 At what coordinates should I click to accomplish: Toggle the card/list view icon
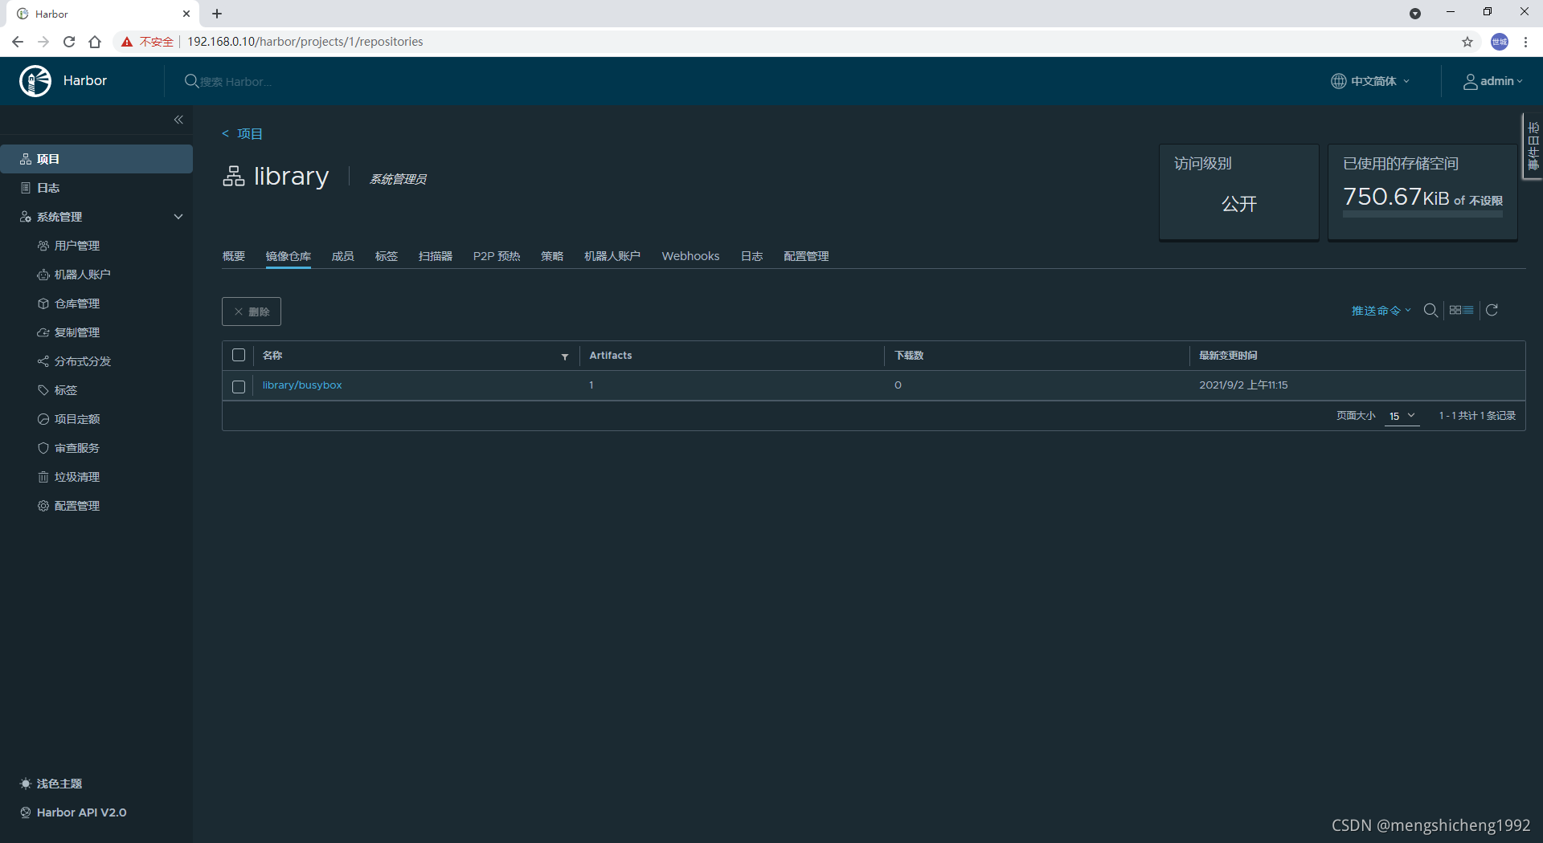[1462, 310]
